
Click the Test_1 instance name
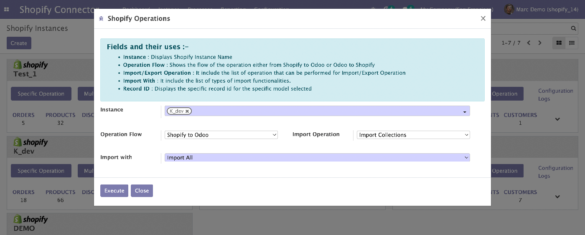pos(25,74)
